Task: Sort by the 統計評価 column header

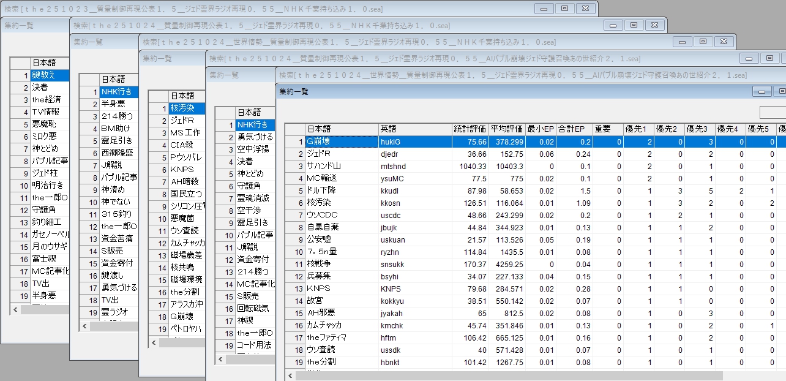Action: point(470,129)
